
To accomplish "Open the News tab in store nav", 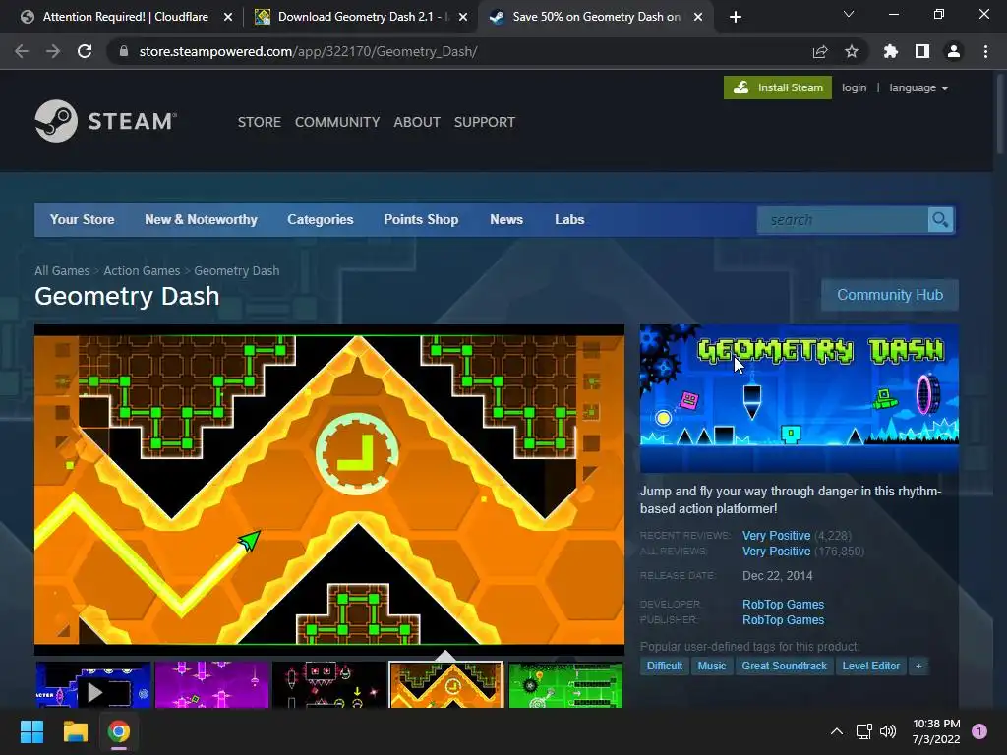I will click(506, 219).
